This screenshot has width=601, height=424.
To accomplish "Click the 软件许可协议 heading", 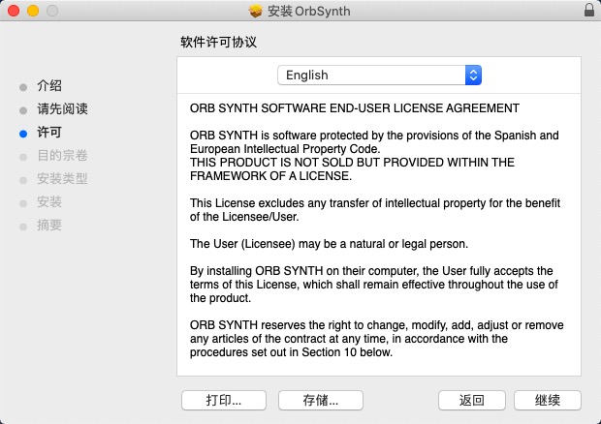I will (218, 42).
